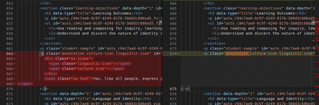Click </section> tag on left line 661
The height and width of the screenshot is (105, 319).
(x=51, y=44)
